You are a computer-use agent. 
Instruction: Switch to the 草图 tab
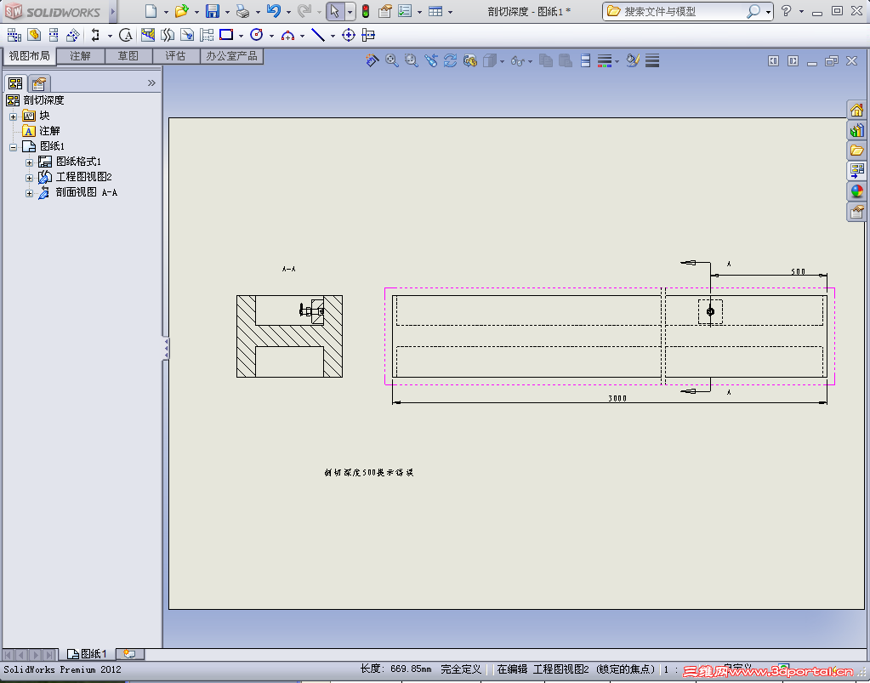click(128, 56)
